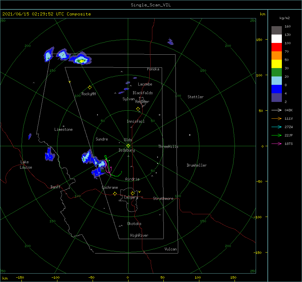This screenshot has width=302, height=282.
Task: Click the light blue 8-20 legend swatch
Action: [276, 81]
